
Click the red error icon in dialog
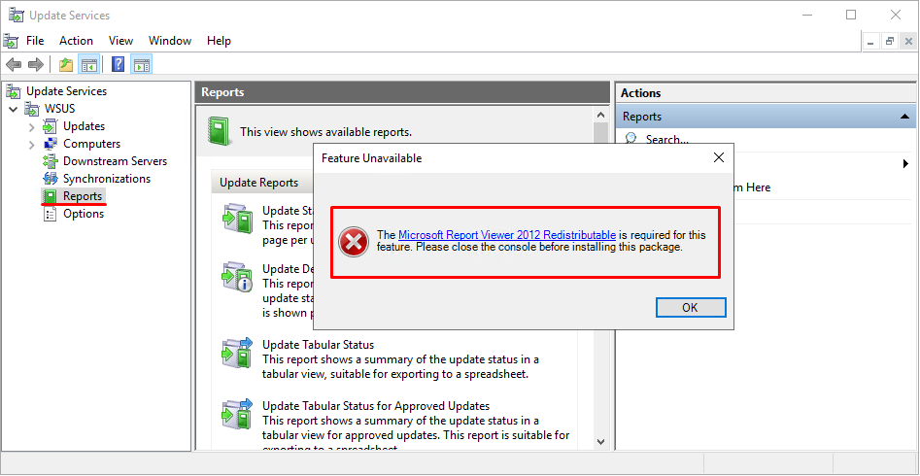tap(354, 242)
